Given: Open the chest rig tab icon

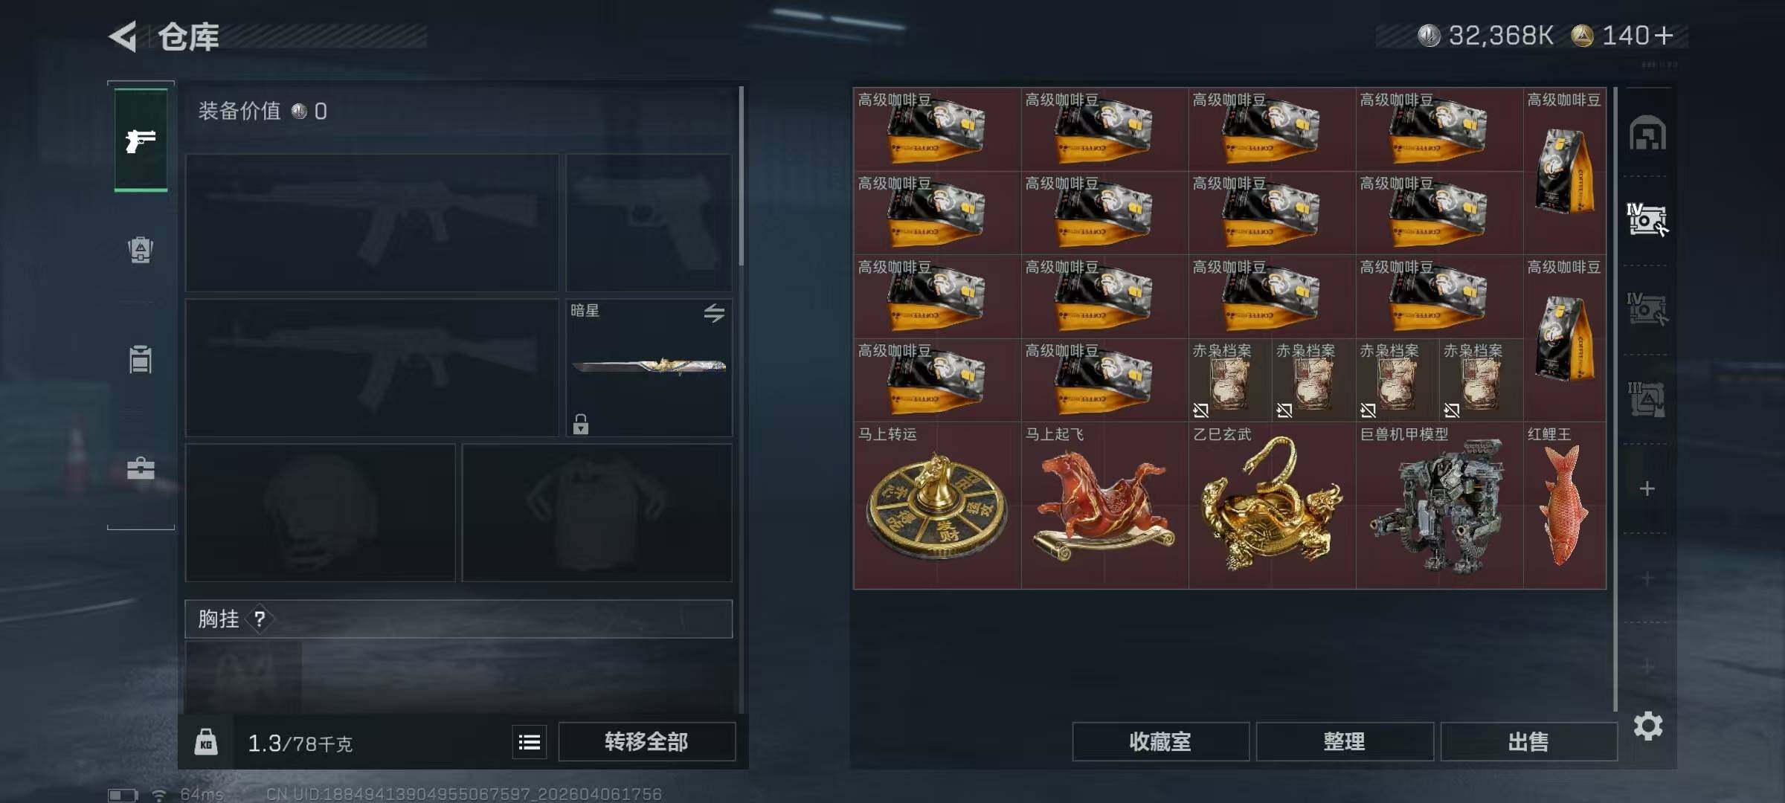Looking at the screenshot, I should click(x=141, y=359).
